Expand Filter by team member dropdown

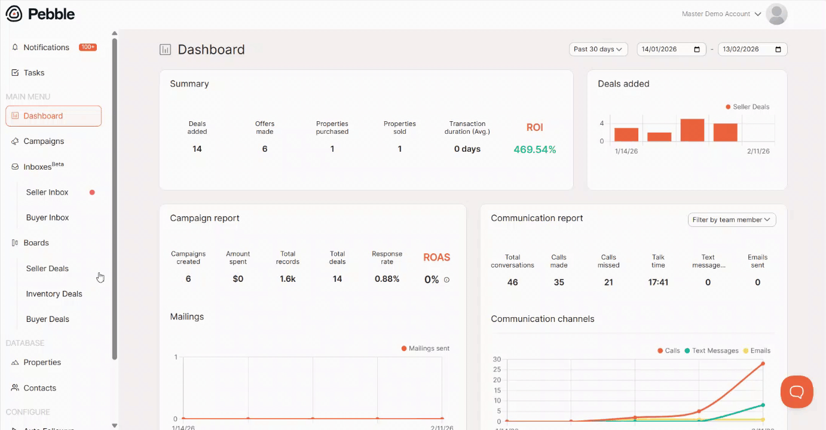732,220
